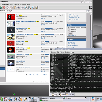Click the poll 'results' link
Viewport: 102px width, 102px height.
pyautogui.click(x=70, y=35)
